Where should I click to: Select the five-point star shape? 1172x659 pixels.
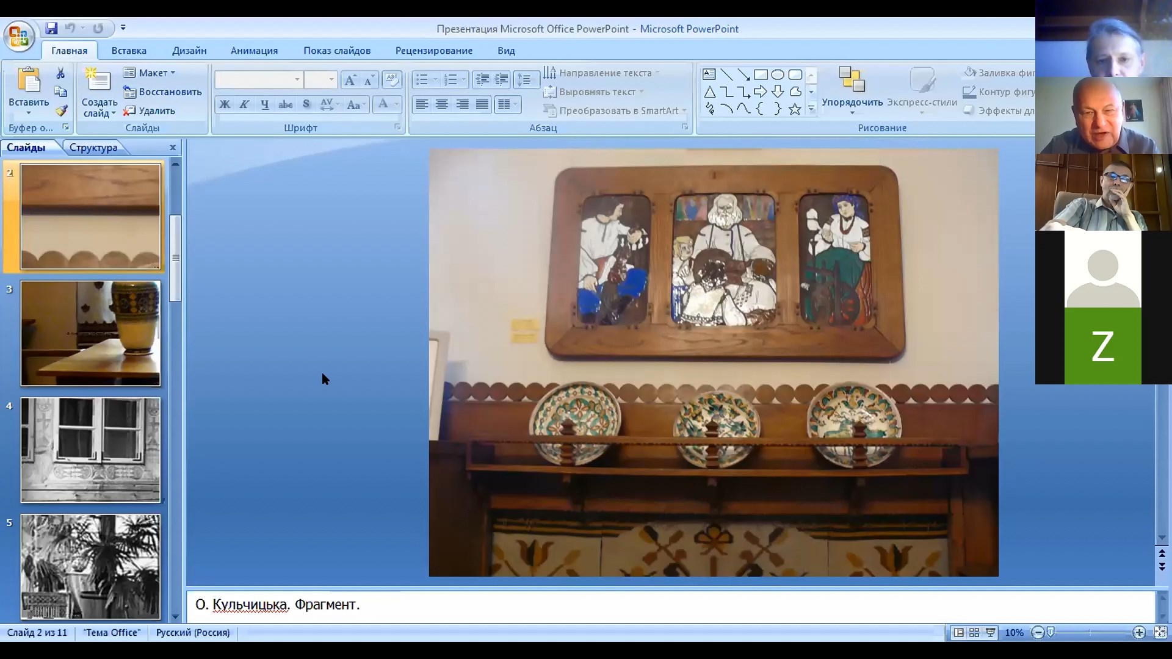click(x=795, y=109)
